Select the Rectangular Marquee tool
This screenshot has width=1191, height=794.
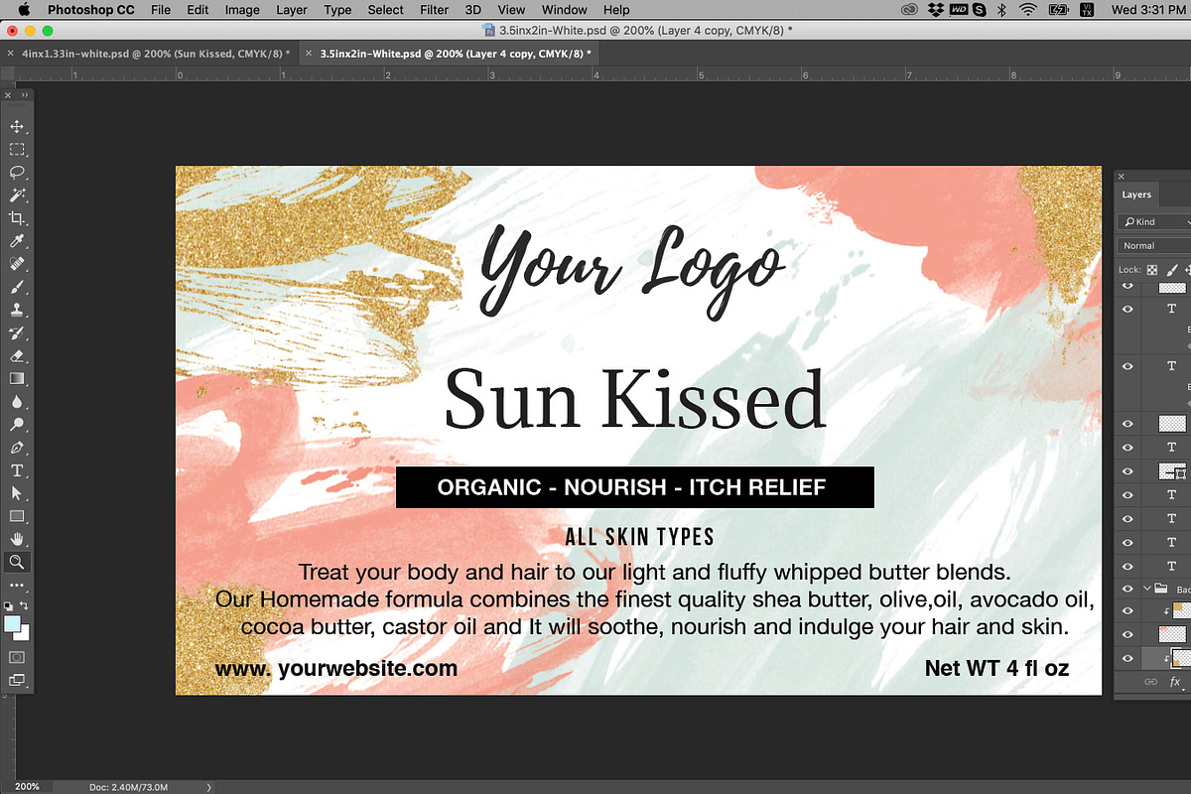(x=17, y=149)
